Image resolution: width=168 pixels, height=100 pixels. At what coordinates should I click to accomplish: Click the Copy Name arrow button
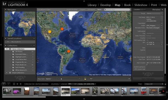[161, 23]
